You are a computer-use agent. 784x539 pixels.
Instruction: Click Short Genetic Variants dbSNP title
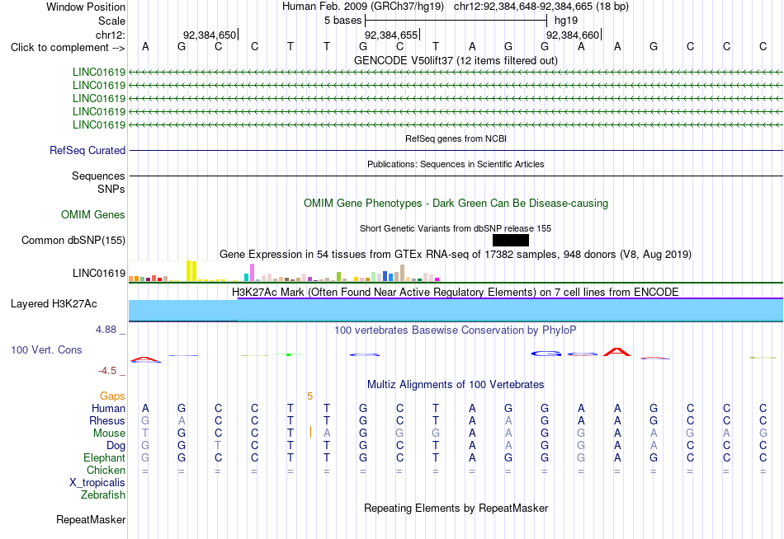(x=456, y=228)
